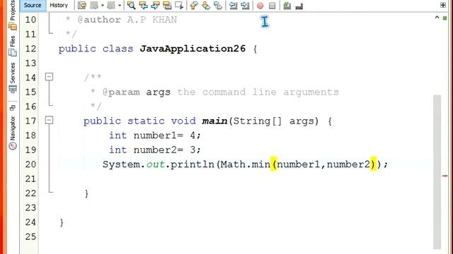Click the red mark in the error stripe
Viewport: 453px width, 254px height.
pos(445,176)
